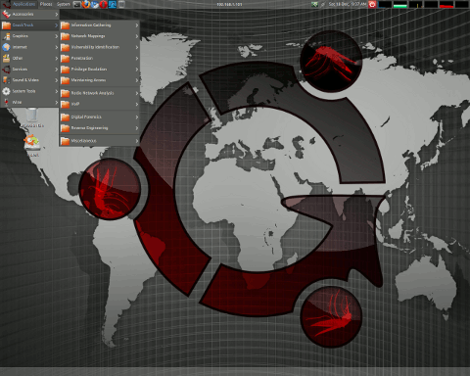Click the date and time clock

tap(348, 4)
